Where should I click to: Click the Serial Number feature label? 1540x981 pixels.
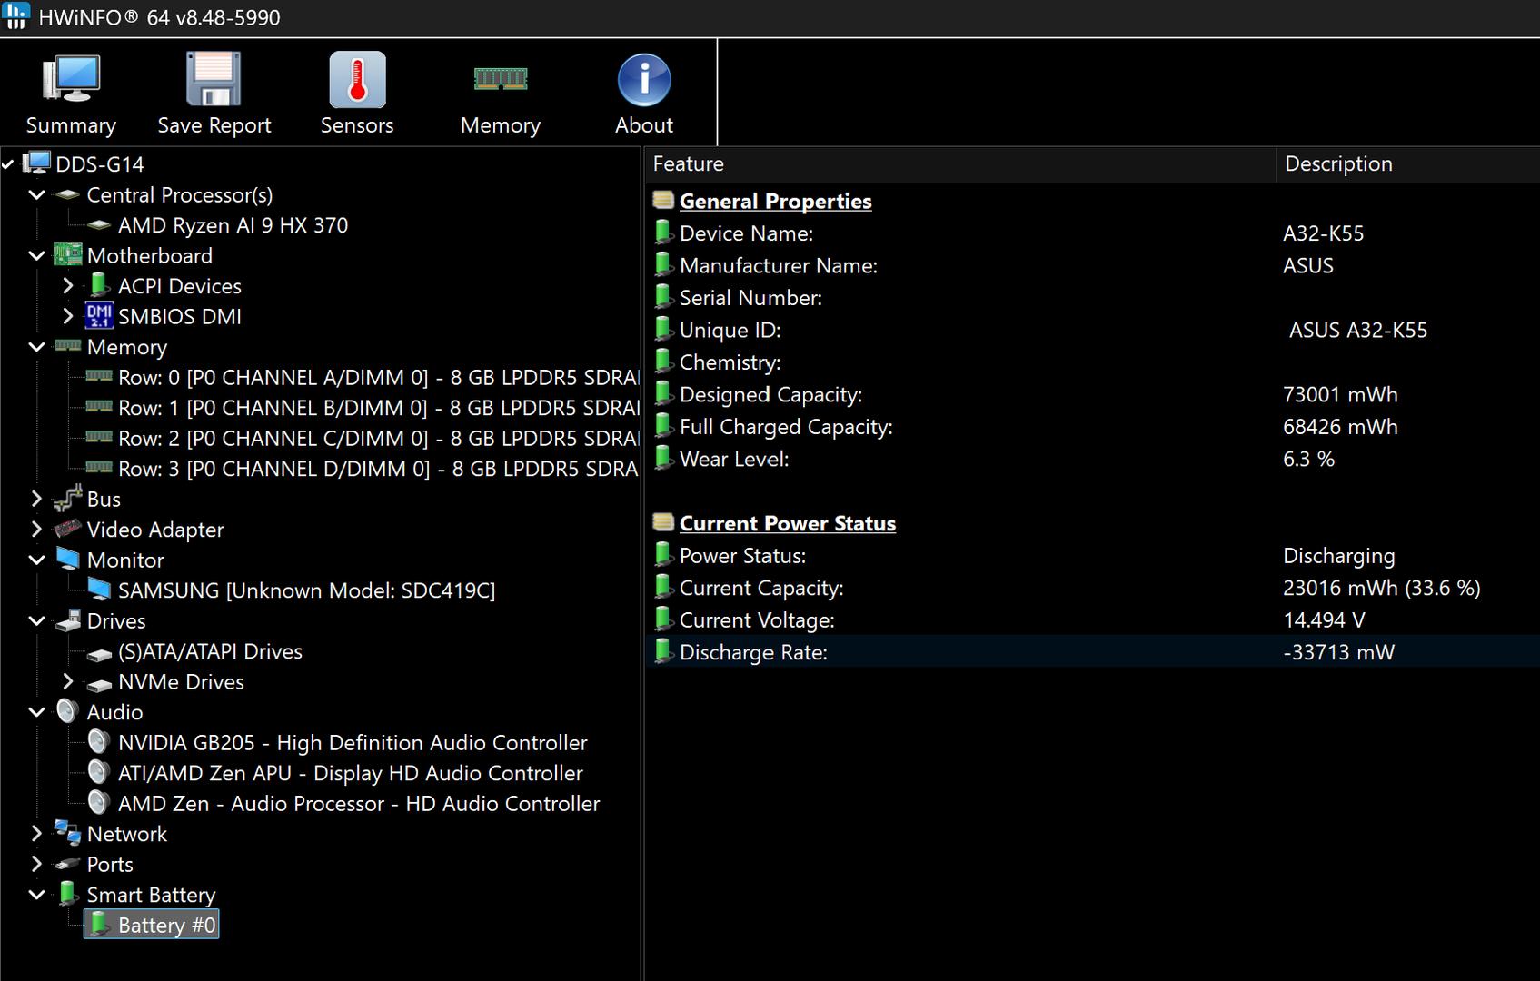point(750,298)
